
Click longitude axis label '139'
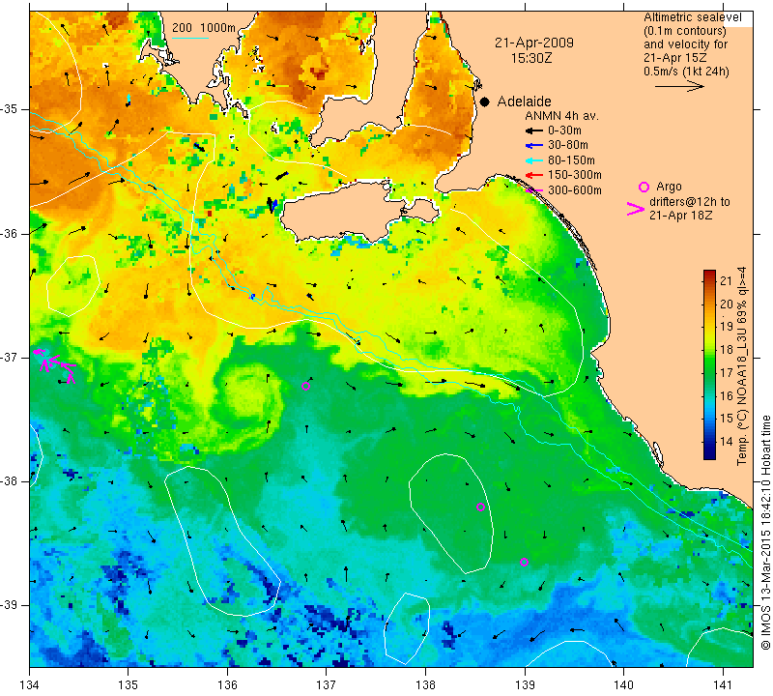point(525,685)
